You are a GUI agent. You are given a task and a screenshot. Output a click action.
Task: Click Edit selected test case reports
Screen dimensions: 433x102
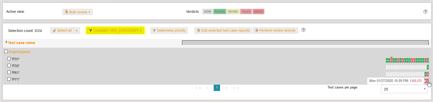pos(223,30)
